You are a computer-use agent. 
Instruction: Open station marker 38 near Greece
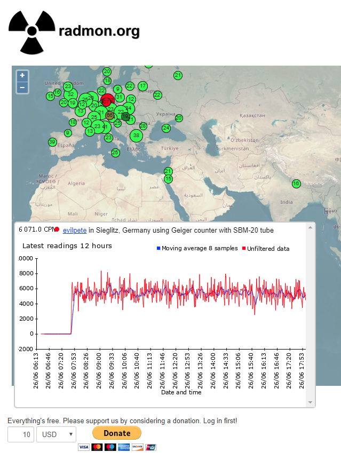pyautogui.click(x=136, y=136)
